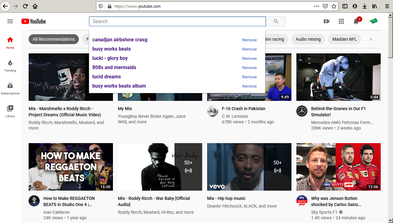393x223 pixels.
Task: Go to Trending in the sidebar
Action: [x=10, y=66]
